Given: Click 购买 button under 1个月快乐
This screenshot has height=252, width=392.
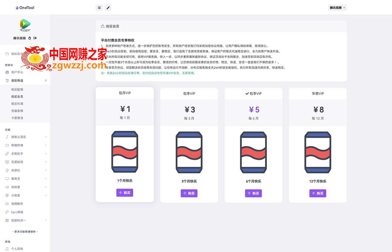Looking at the screenshot, I should coord(125,193).
